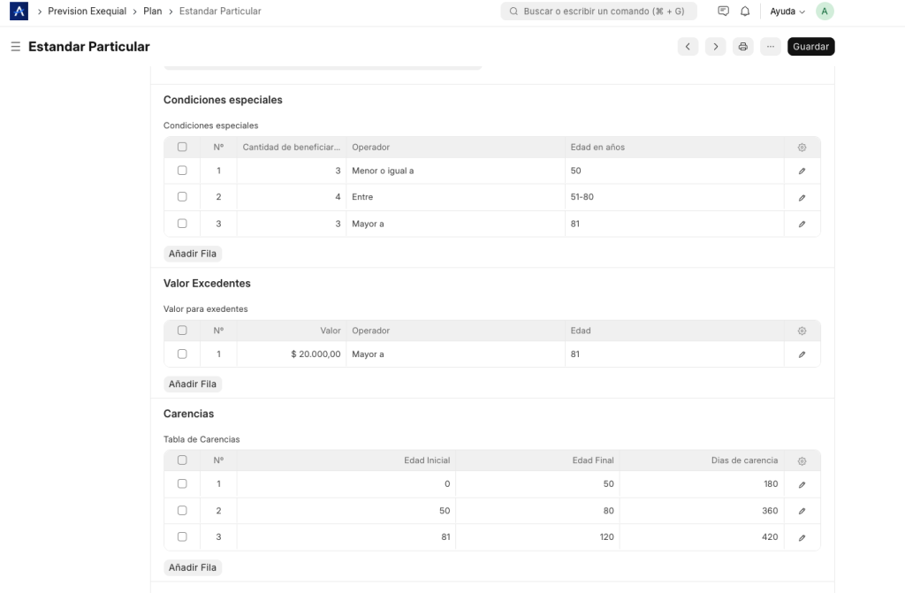Click the search or command input bar
Image resolution: width=905 pixels, height=593 pixels.
(598, 11)
